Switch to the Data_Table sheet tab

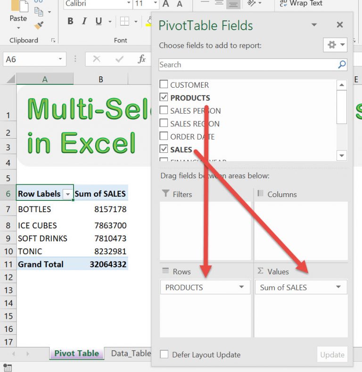(131, 353)
